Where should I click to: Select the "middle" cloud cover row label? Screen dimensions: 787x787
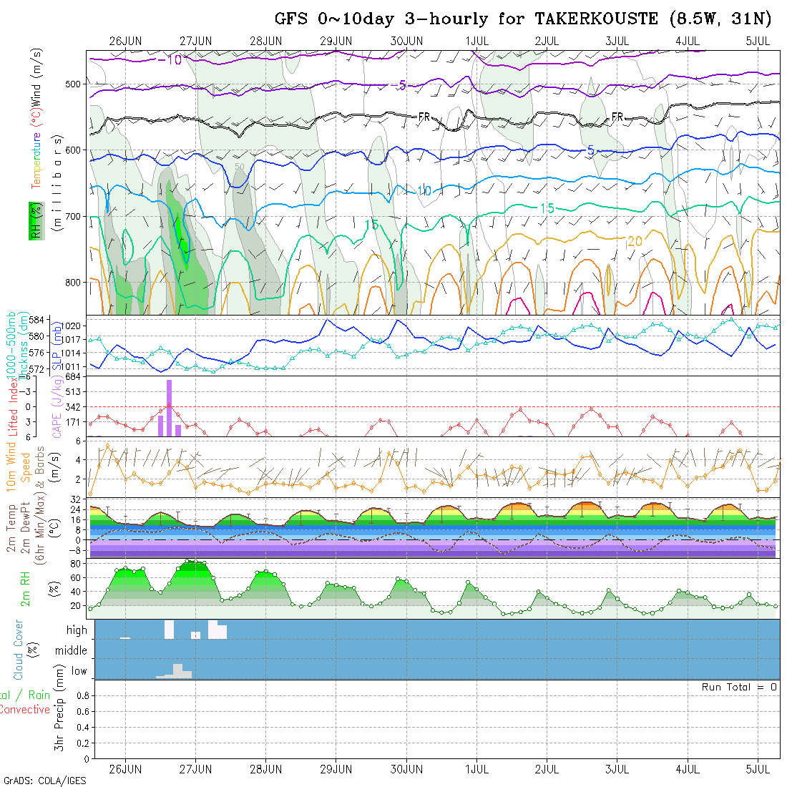tap(72, 651)
